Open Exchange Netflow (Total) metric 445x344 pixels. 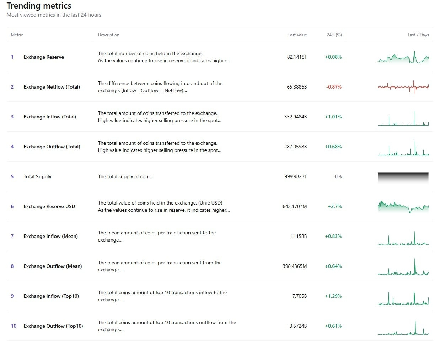[x=52, y=87]
